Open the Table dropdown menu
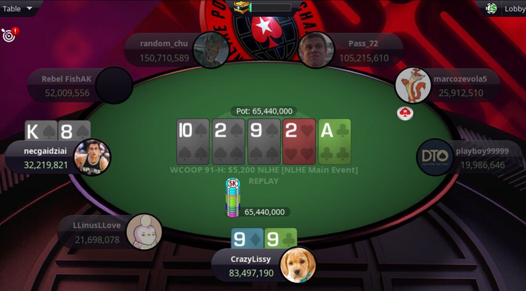526x291 pixels. pos(17,9)
